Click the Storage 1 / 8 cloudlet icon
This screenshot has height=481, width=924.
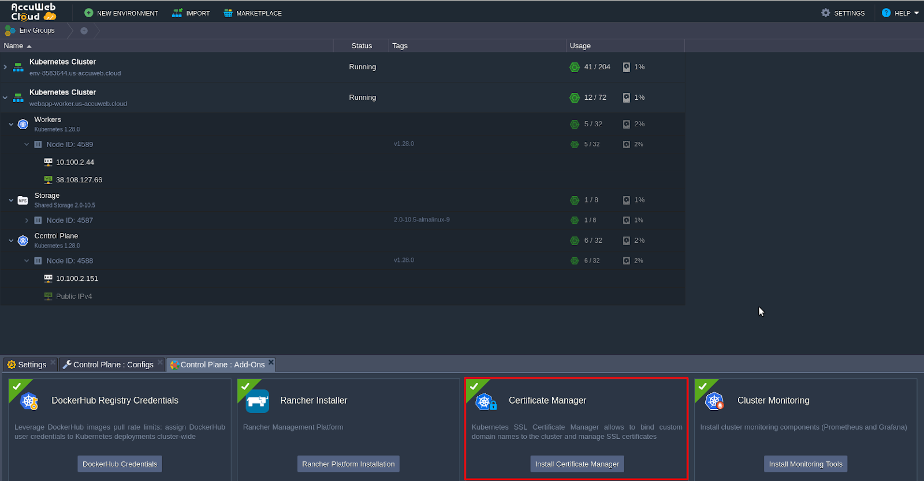(575, 200)
